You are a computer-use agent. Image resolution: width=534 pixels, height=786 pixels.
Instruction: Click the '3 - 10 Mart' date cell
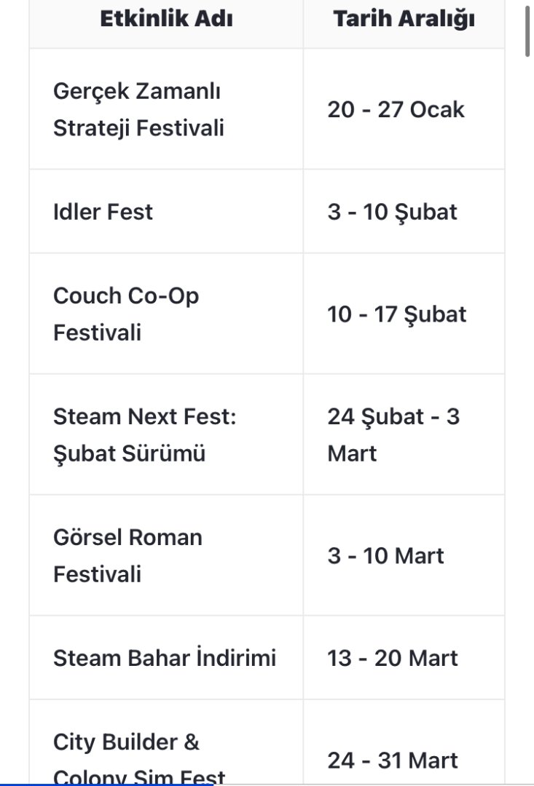(x=385, y=556)
